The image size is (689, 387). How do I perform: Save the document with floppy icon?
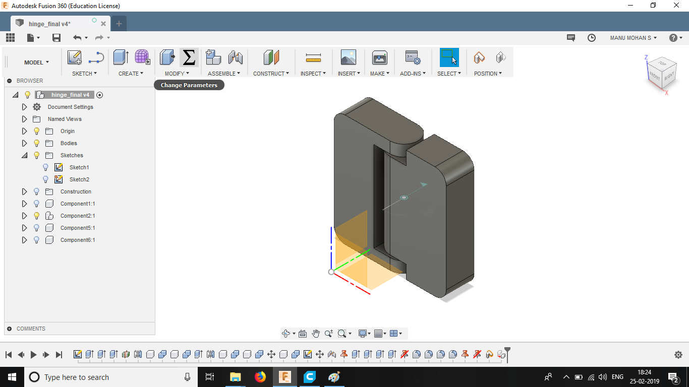coord(56,38)
